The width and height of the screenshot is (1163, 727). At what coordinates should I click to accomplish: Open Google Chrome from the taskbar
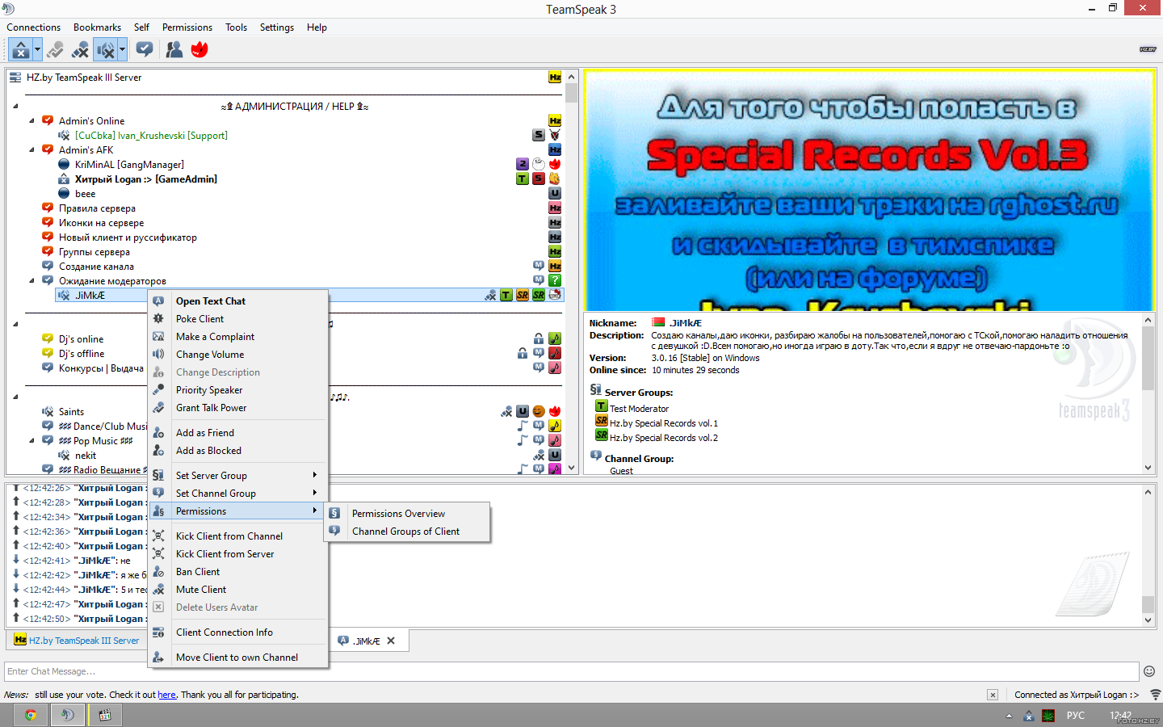click(30, 715)
